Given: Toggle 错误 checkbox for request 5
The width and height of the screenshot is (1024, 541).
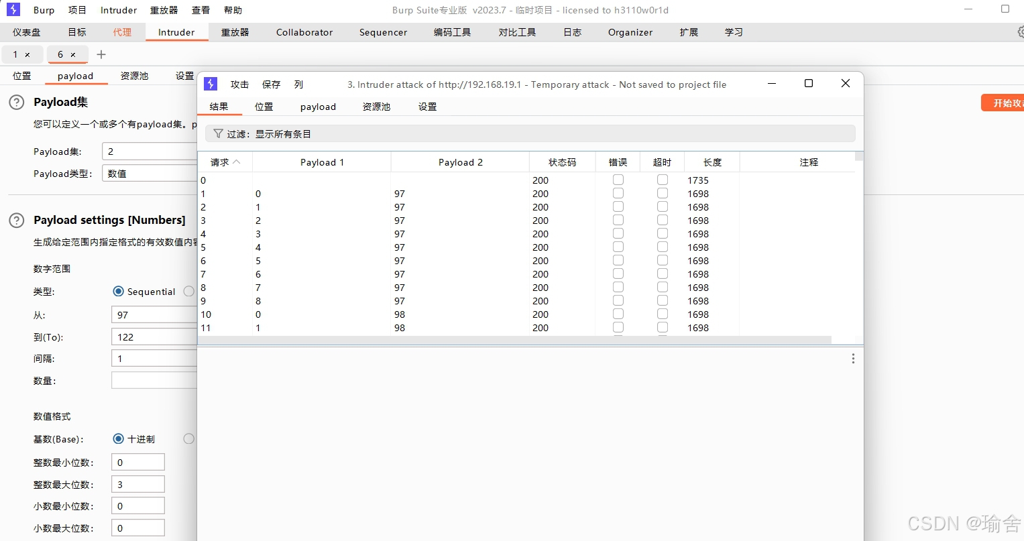Looking at the screenshot, I should point(618,247).
